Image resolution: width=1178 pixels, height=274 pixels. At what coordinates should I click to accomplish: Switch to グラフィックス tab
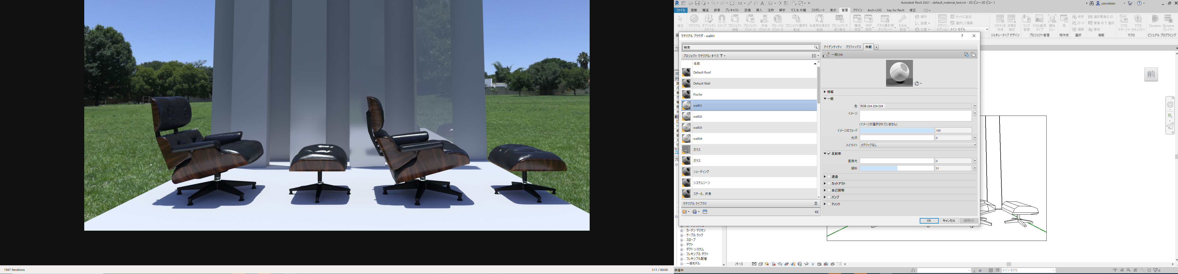tap(853, 47)
